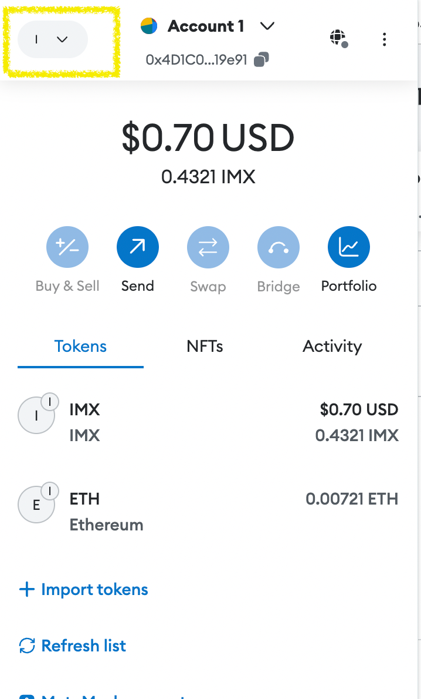Open the Activity tab

[332, 346]
